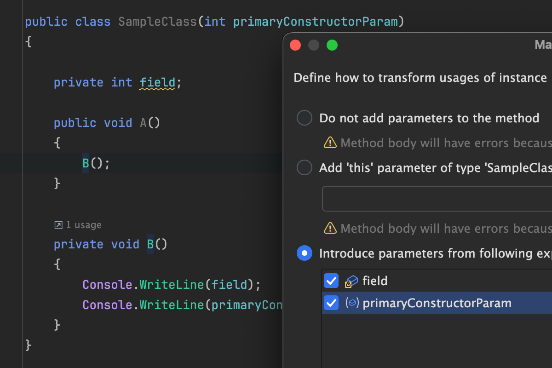Select 'Introduce parameters from following' radio option
The height and width of the screenshot is (368, 552).
pyautogui.click(x=305, y=253)
